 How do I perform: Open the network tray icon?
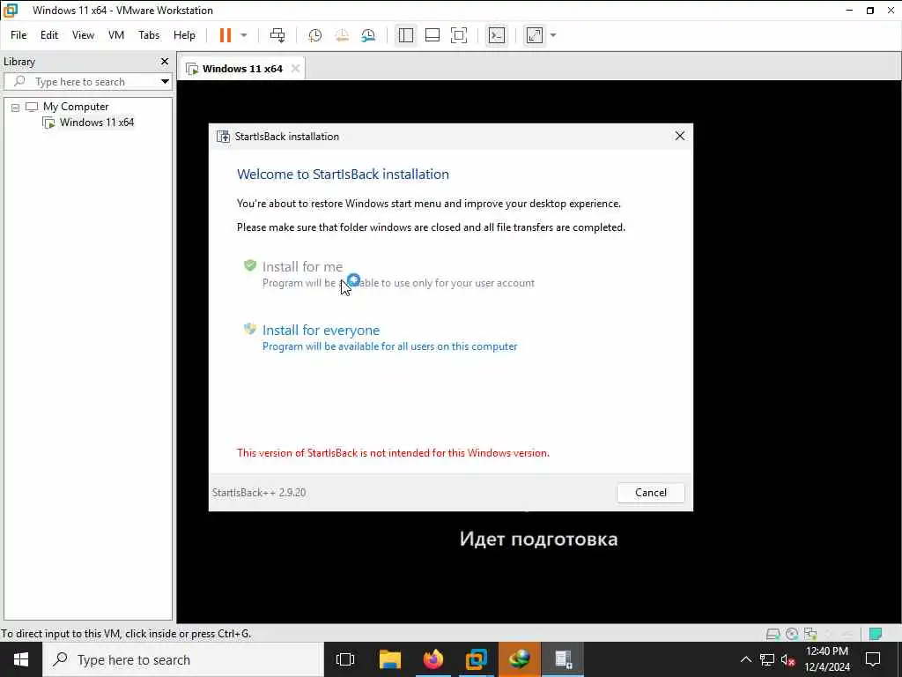pos(767,659)
